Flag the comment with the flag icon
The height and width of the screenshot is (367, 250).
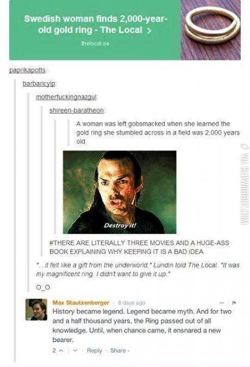click(233, 303)
